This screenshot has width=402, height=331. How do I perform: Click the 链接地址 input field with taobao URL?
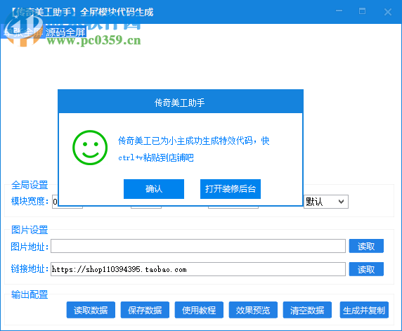(198, 269)
